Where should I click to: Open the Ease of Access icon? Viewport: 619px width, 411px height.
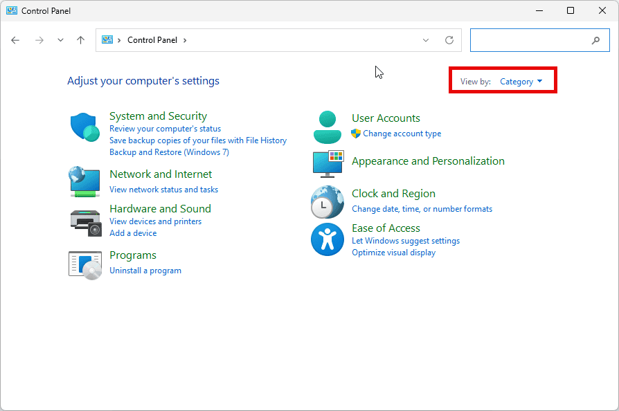click(x=328, y=239)
